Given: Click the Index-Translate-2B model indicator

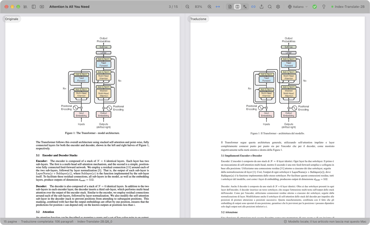Looking at the screenshot, I should coord(348,7).
